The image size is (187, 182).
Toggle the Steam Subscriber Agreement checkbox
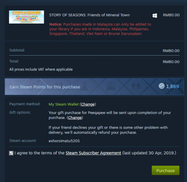click(11, 153)
